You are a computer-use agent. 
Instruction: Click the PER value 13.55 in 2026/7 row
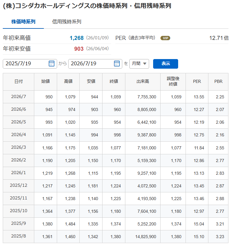[x=199, y=97]
